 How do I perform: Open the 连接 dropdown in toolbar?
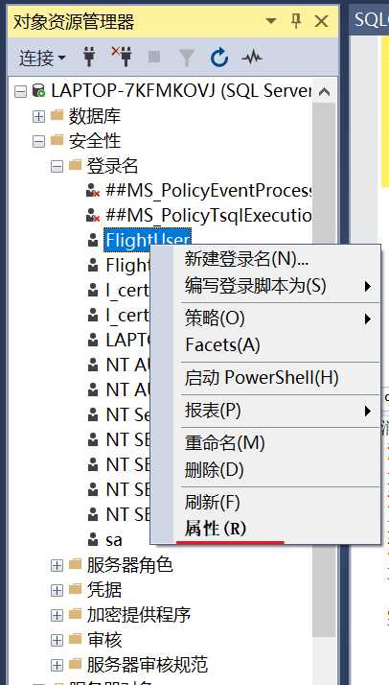coord(42,58)
